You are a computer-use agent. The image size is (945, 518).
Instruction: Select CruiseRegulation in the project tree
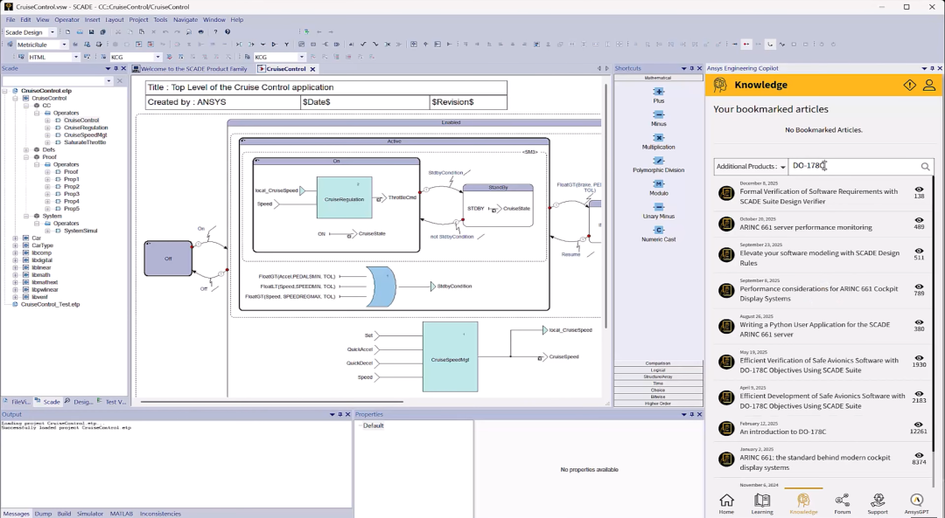pos(86,128)
